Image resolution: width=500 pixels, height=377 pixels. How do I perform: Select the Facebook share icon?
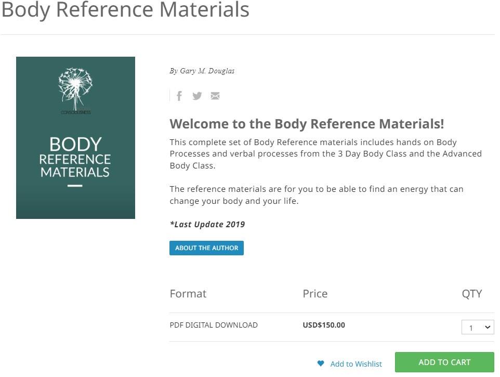point(179,96)
